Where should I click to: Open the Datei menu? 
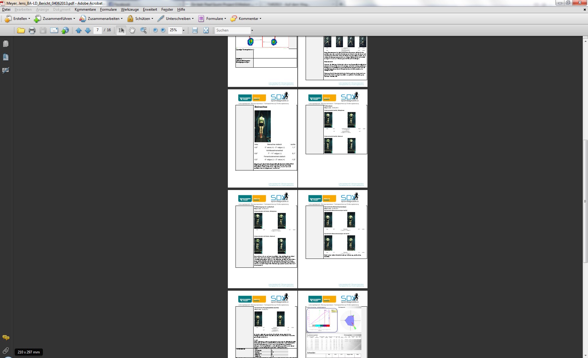(6, 9)
